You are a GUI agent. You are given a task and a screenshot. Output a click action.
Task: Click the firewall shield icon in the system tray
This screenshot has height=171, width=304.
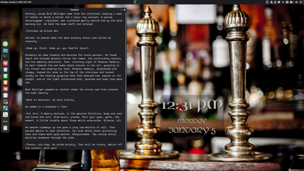coord(279,2)
